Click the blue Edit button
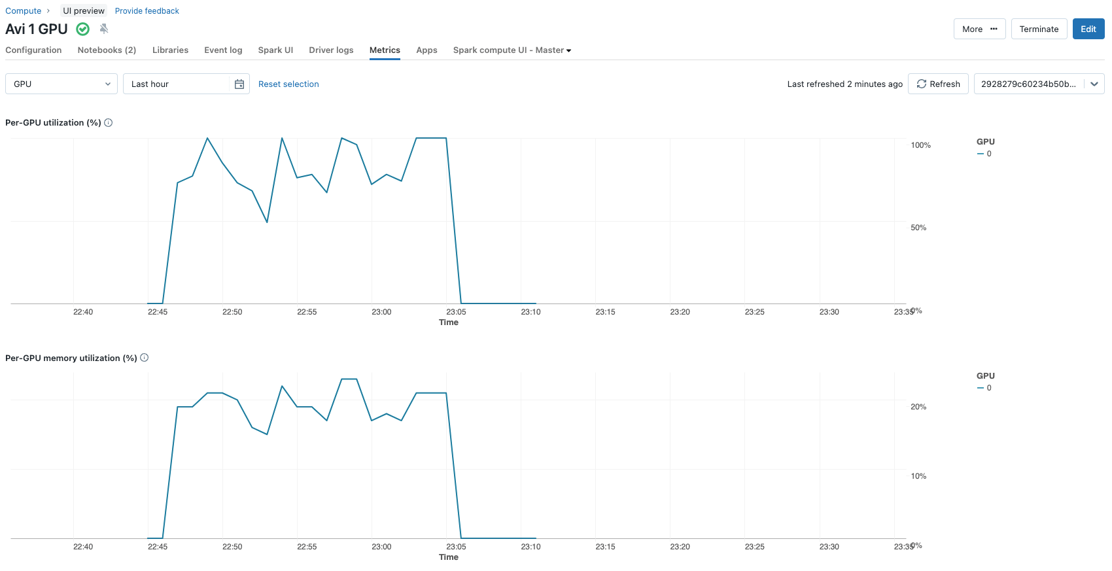The width and height of the screenshot is (1112, 571). pyautogui.click(x=1088, y=29)
